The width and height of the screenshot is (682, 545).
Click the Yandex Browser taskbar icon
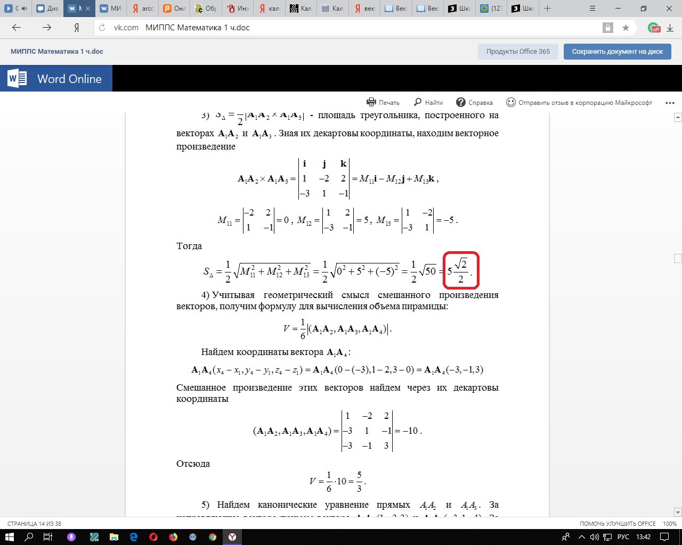pyautogui.click(x=232, y=537)
